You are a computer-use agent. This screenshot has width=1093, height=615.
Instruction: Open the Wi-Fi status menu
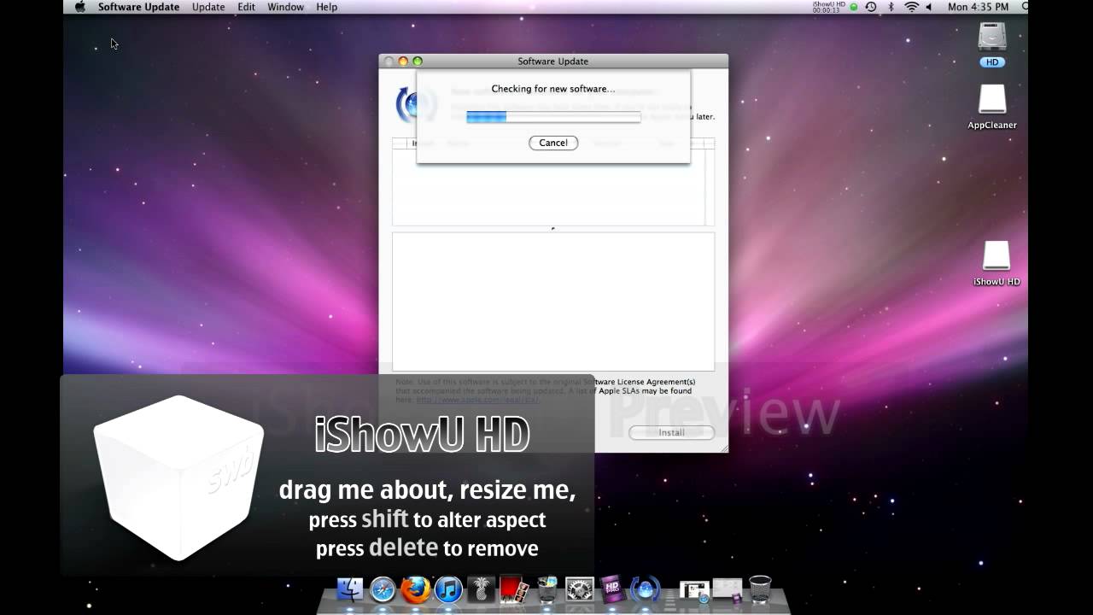coord(911,7)
